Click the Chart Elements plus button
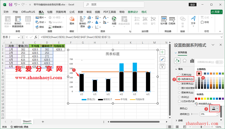This screenshot has width=225, height=129. pos(162,52)
